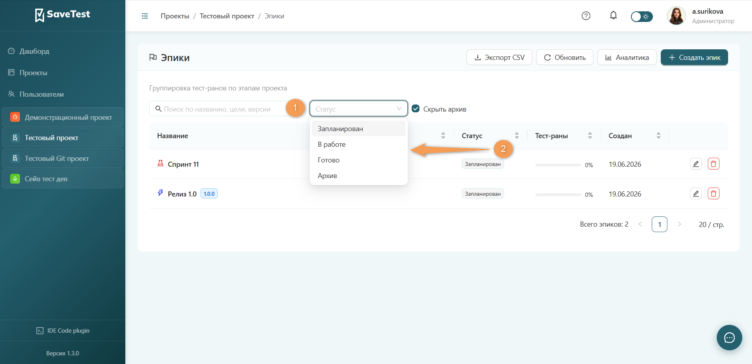The image size is (752, 364).
Task: Collapse the sidebar with the menu icon
Action: pyautogui.click(x=145, y=16)
